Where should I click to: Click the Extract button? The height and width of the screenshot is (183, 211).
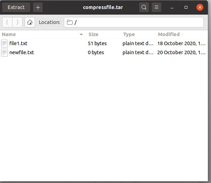point(16,7)
